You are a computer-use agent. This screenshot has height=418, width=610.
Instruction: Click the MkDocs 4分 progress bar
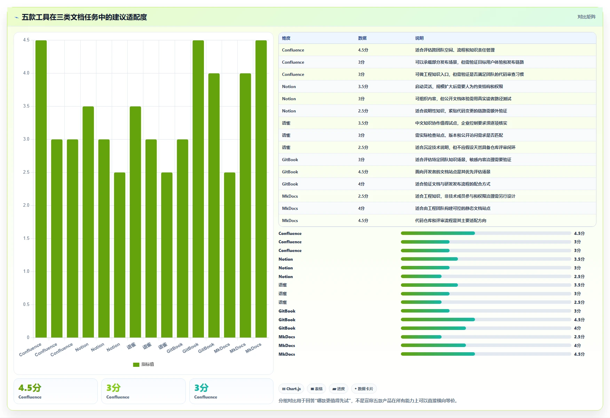(x=486, y=345)
